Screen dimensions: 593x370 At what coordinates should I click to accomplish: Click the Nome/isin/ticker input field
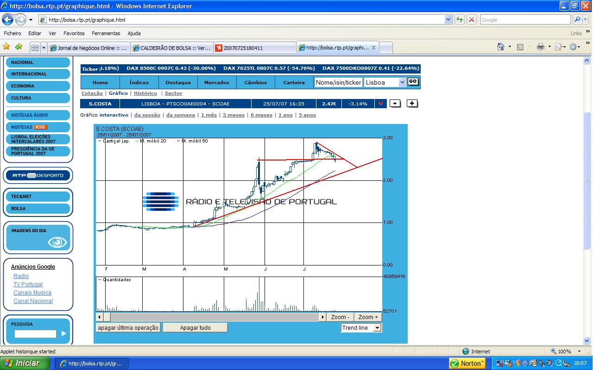[338, 82]
